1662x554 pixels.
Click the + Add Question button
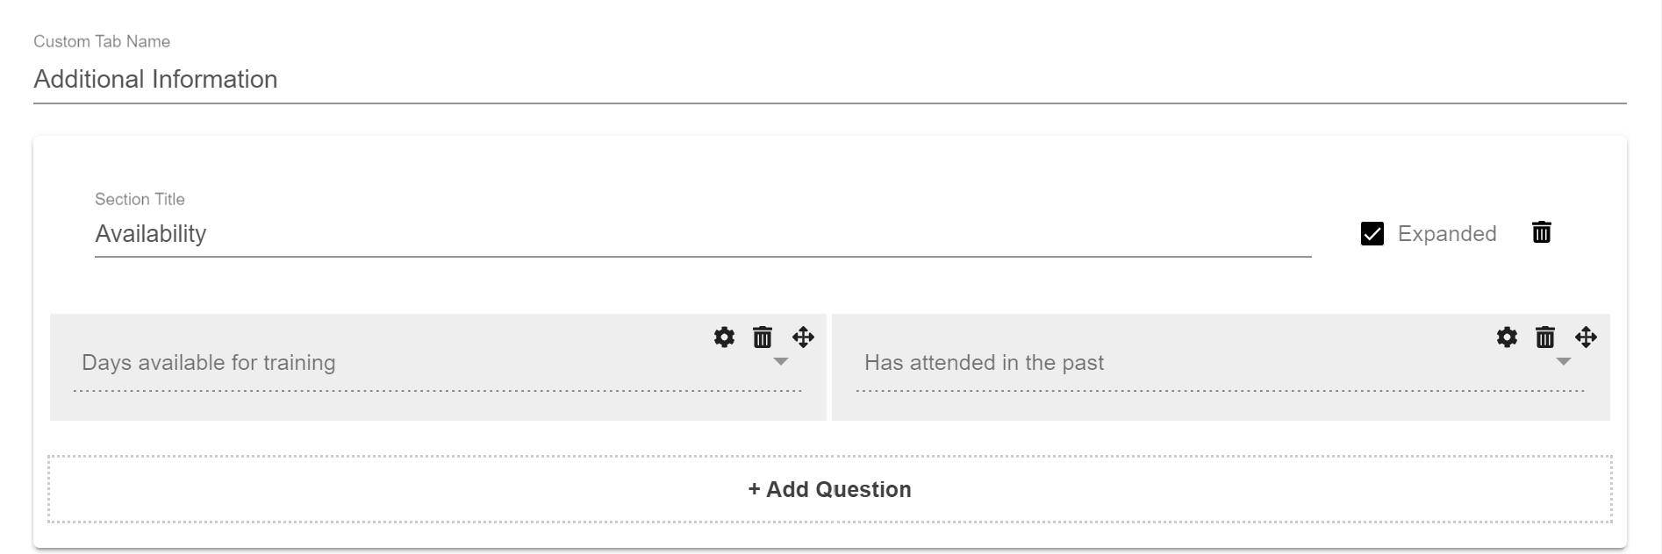click(x=830, y=489)
